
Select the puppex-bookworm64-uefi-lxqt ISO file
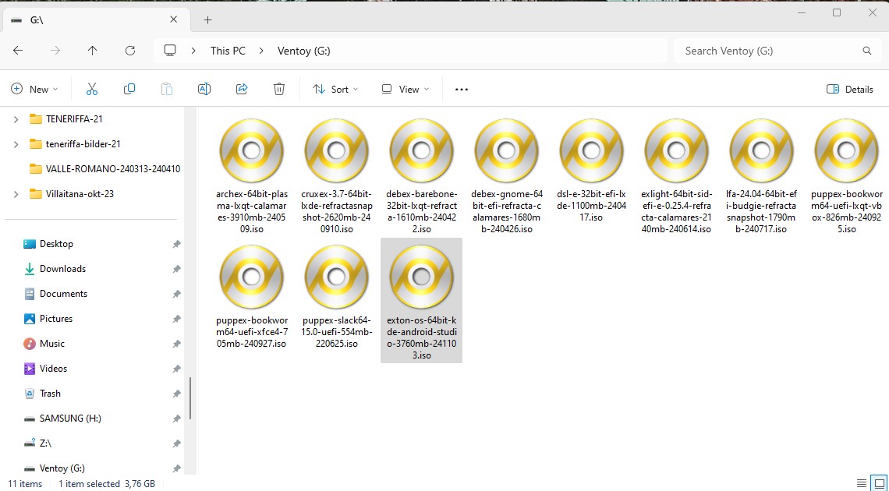tap(846, 175)
